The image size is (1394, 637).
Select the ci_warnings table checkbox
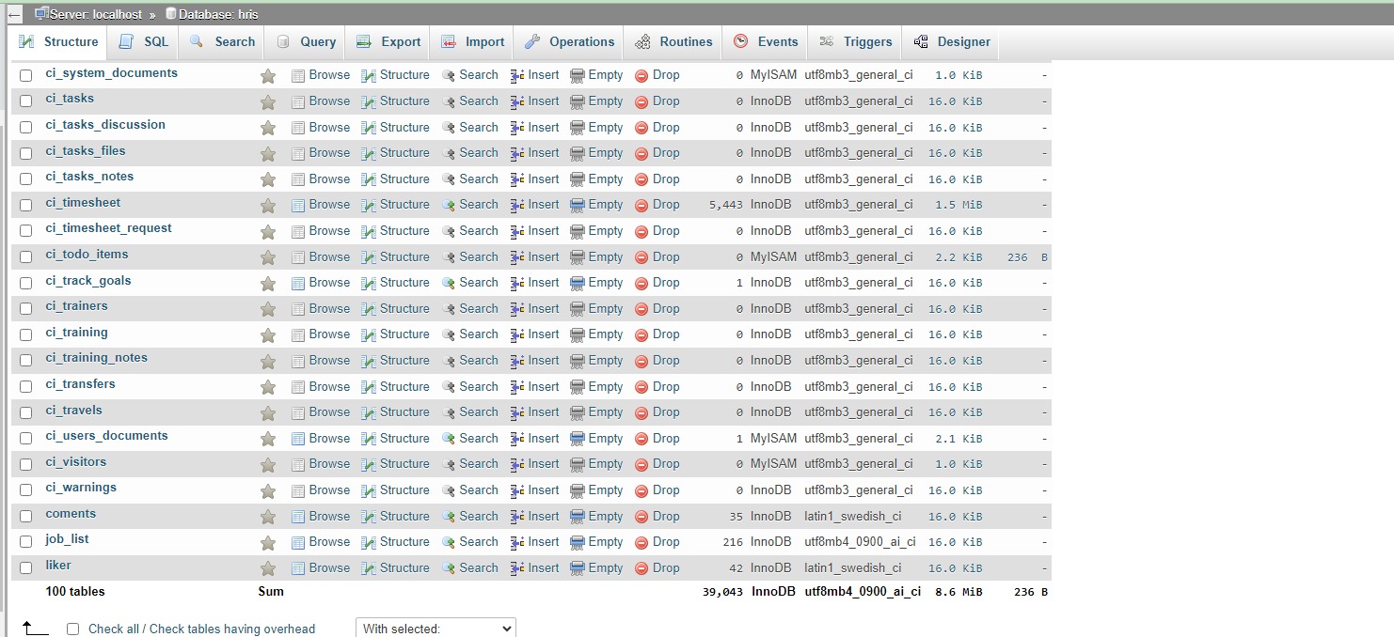[26, 490]
